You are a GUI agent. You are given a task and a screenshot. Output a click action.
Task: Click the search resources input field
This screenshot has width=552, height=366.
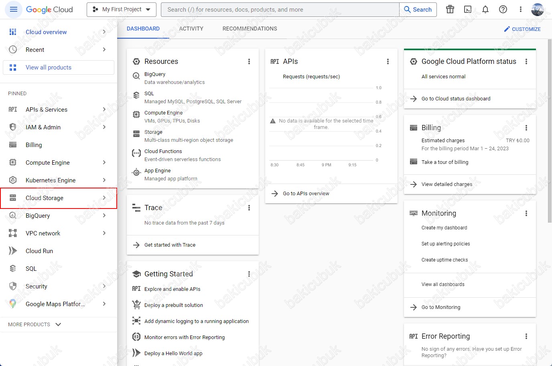280,9
